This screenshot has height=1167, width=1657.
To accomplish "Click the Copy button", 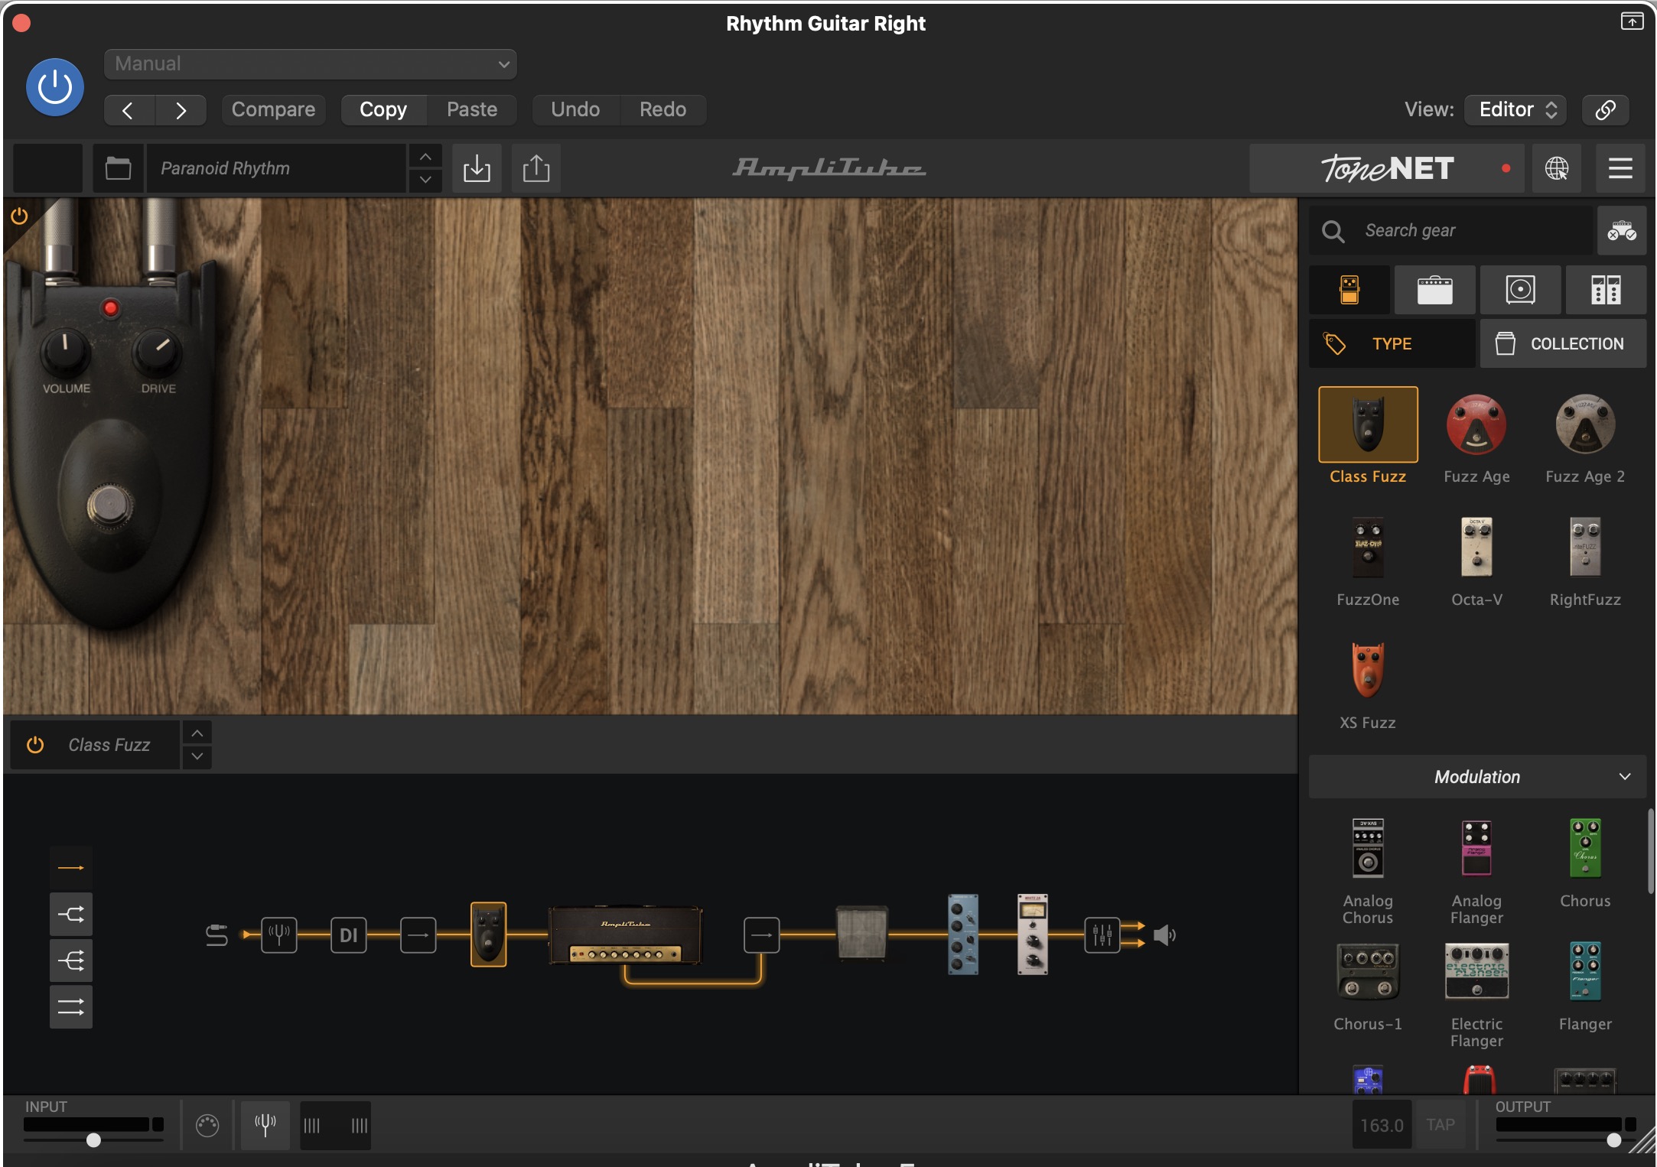I will [383, 109].
